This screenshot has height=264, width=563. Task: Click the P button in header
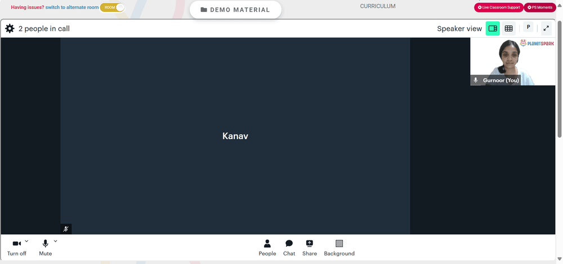(x=528, y=27)
